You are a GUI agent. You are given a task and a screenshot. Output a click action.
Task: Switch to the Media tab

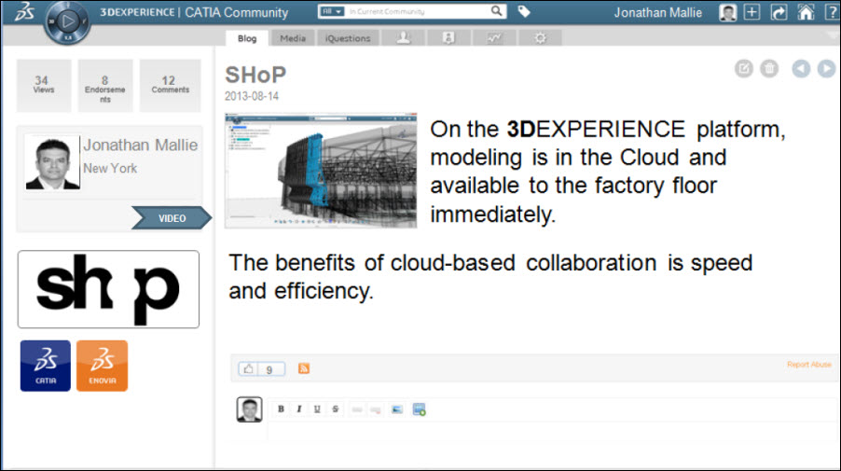click(x=293, y=38)
